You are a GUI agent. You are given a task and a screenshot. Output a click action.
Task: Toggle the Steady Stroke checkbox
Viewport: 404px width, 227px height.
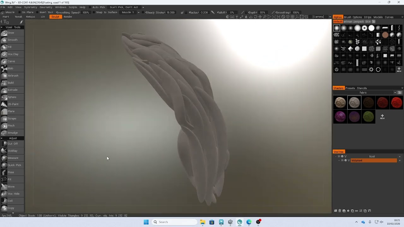point(143,12)
